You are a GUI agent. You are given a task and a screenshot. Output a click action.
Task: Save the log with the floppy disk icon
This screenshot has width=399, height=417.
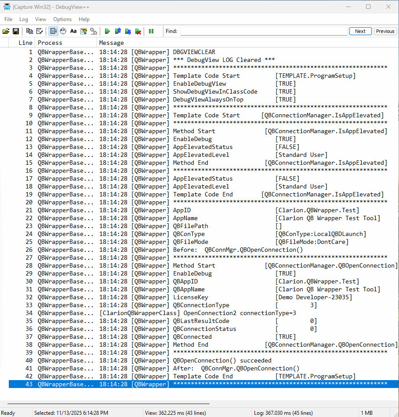(16, 31)
